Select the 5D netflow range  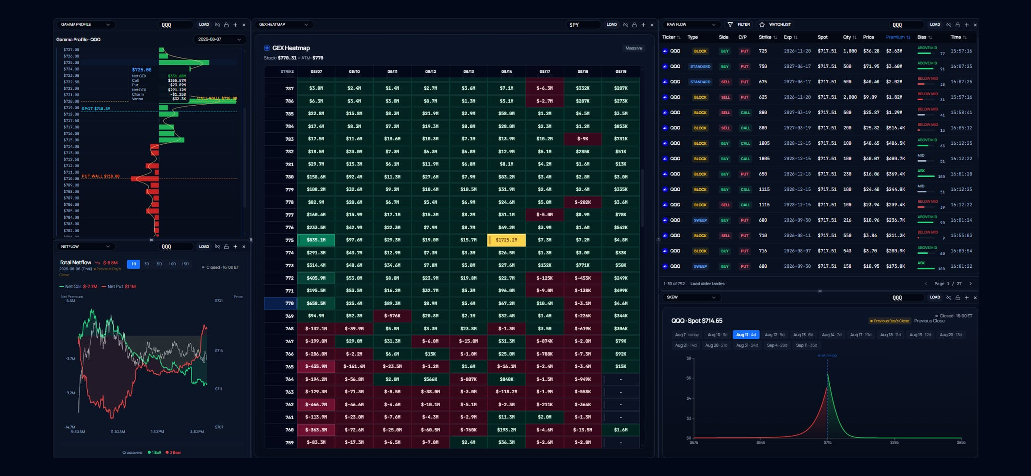click(x=159, y=264)
